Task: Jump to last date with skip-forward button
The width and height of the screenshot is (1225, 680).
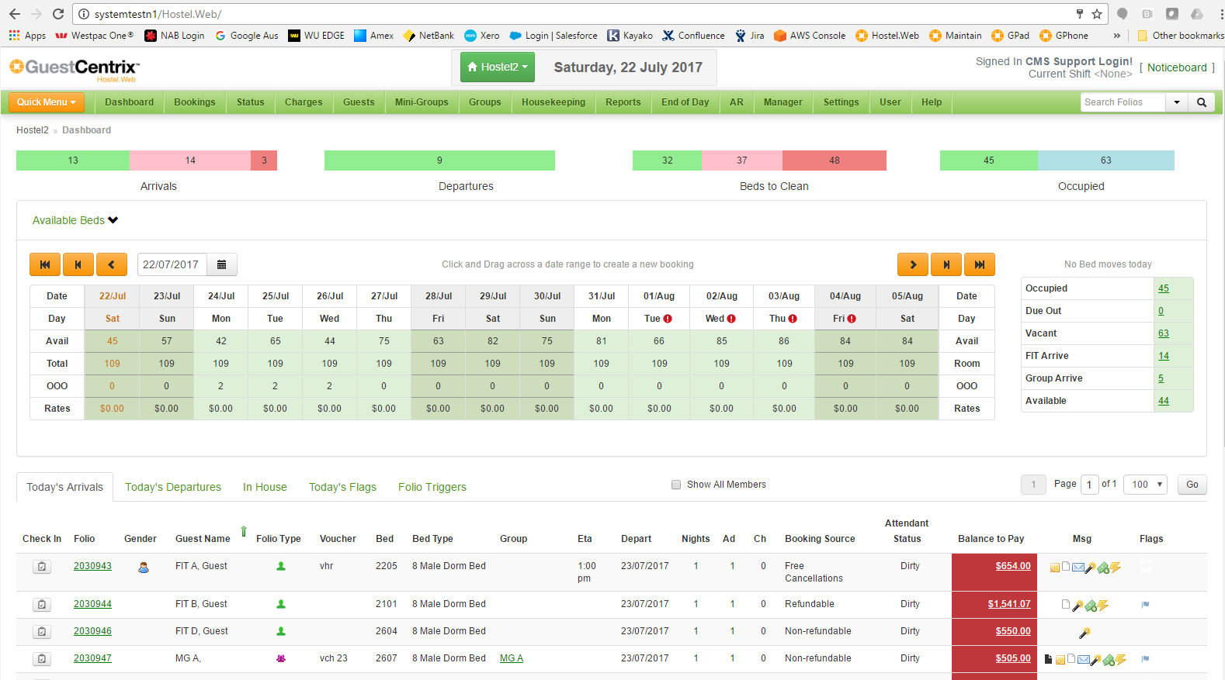Action: (979, 264)
